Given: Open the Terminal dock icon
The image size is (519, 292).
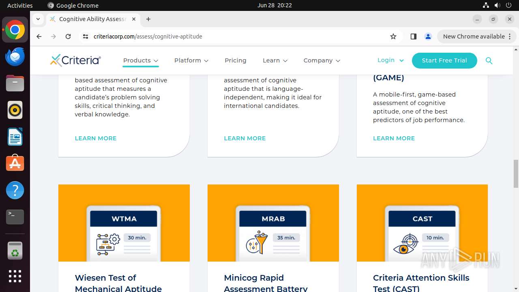Looking at the screenshot, I should 15,217.
